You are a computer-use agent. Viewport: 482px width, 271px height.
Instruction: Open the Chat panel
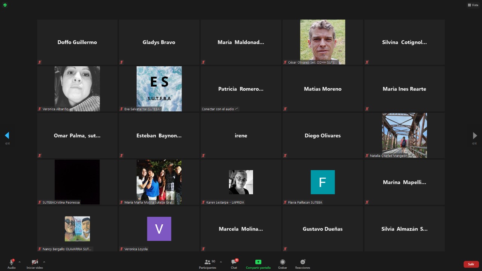[x=234, y=263]
